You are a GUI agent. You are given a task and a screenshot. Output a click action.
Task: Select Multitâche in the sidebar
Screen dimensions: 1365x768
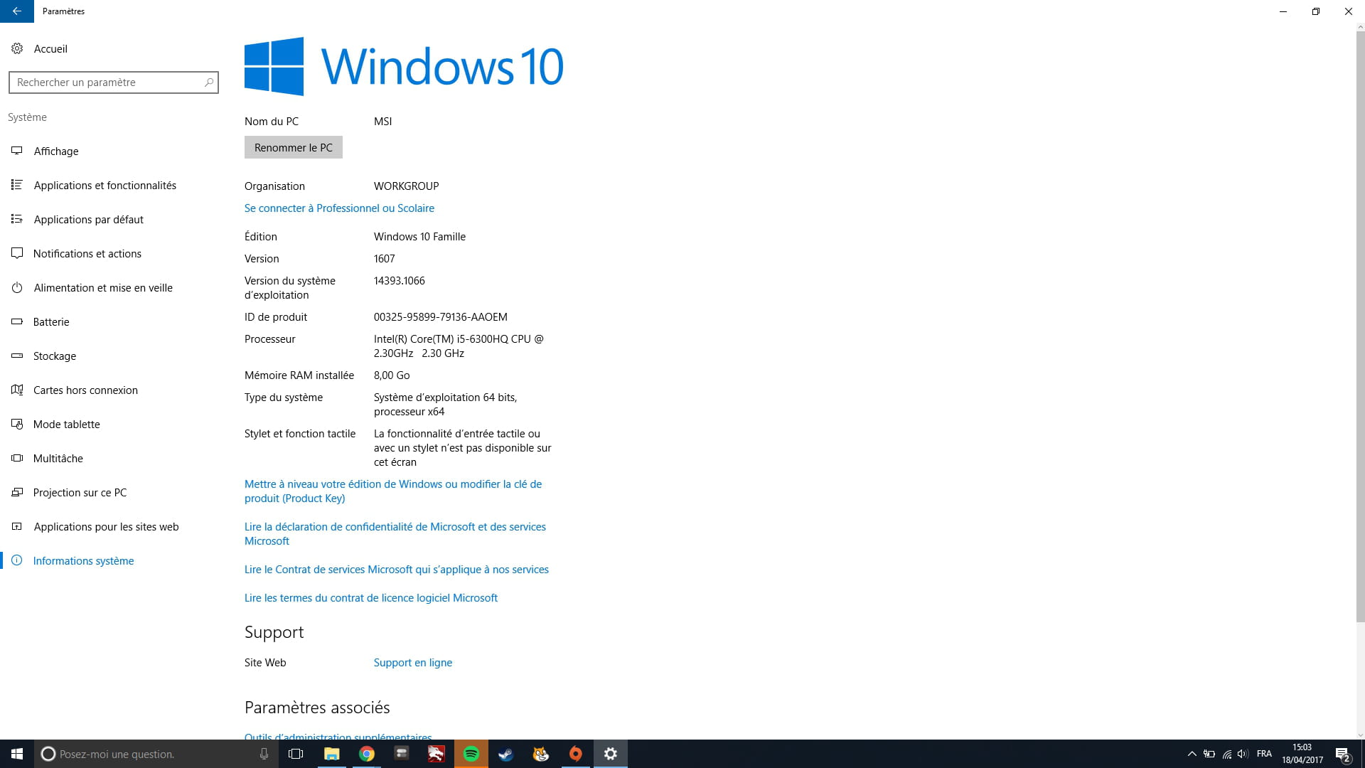(x=58, y=458)
